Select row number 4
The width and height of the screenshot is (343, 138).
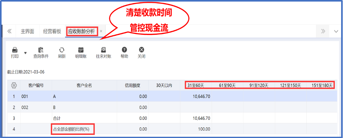[x=14, y=129]
